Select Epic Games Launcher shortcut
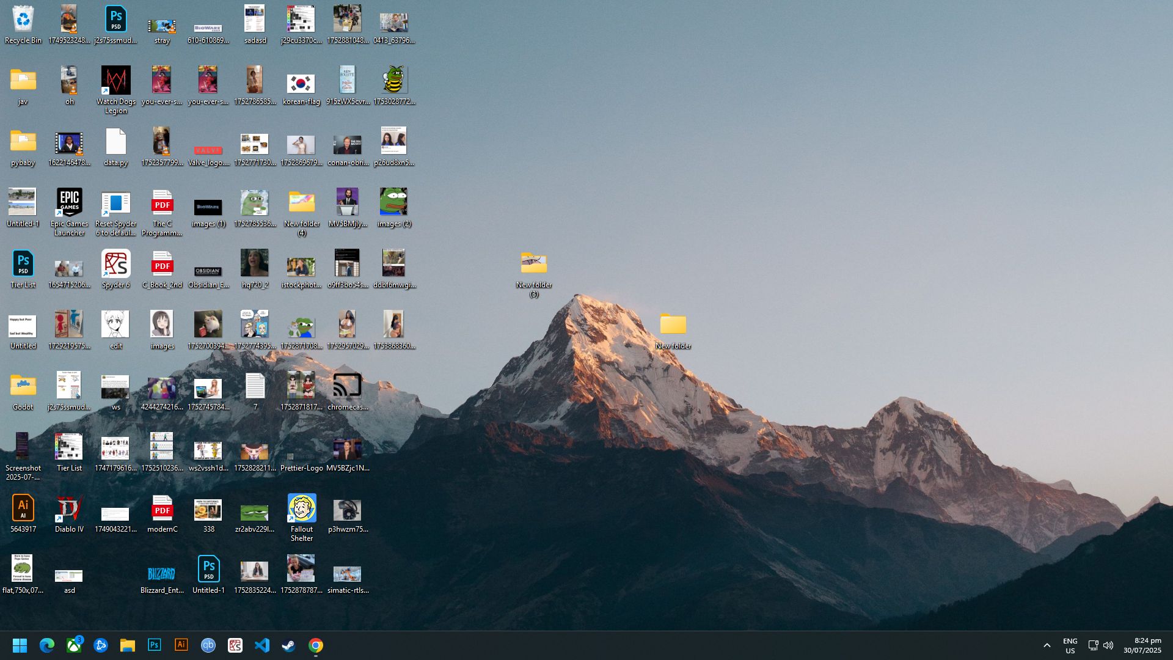 tap(70, 212)
